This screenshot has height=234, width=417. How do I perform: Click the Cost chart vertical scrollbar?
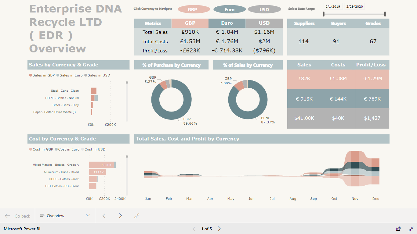tap(127, 175)
